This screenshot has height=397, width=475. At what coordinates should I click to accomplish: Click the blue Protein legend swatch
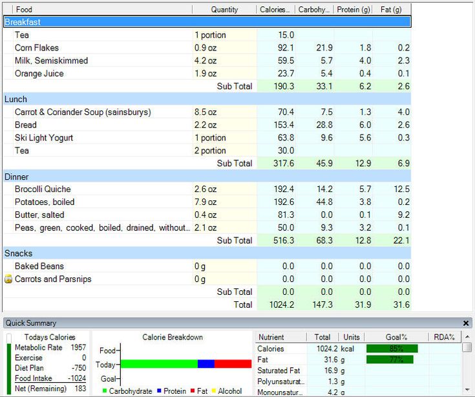pos(160,391)
